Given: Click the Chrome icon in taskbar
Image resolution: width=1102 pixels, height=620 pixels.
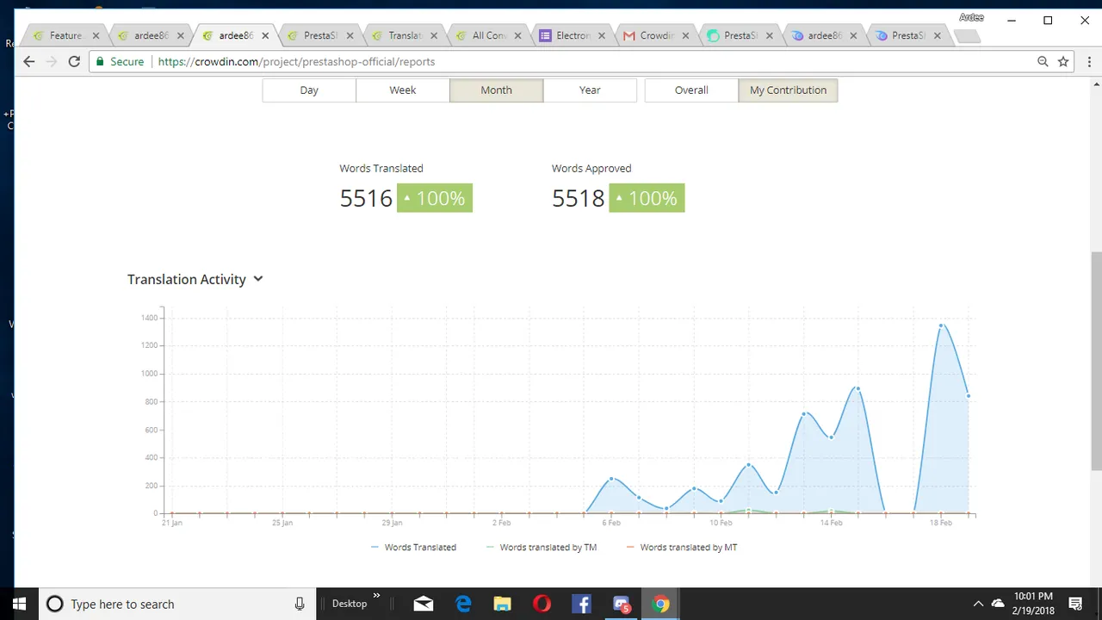Looking at the screenshot, I should 661,604.
